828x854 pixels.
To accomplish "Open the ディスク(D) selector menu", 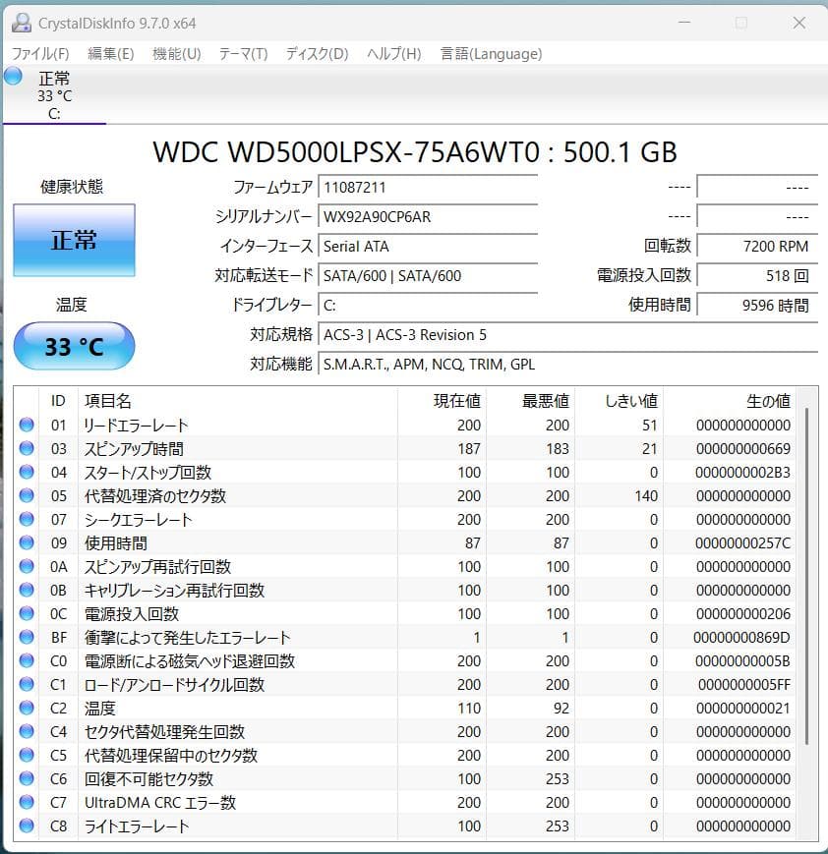I will [x=315, y=54].
